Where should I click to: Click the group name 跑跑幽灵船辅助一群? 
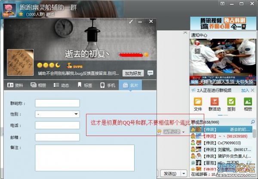point(48,7)
